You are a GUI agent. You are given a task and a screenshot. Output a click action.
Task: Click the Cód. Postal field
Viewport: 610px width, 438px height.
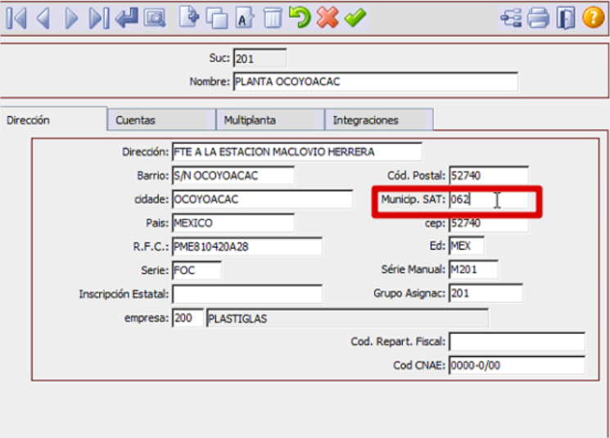(489, 175)
